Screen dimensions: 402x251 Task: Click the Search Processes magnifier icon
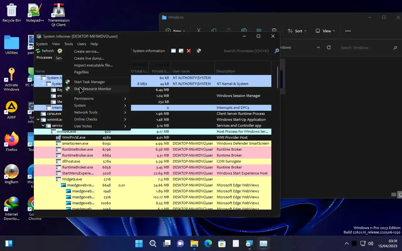pos(277,51)
